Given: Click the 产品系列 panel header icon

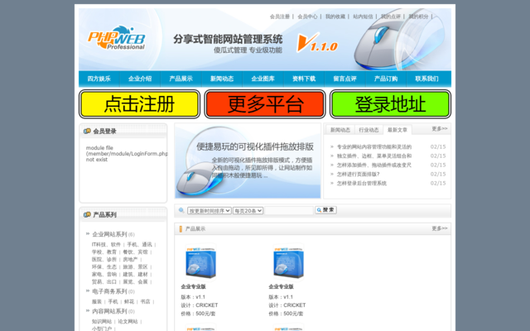Looking at the screenshot, I should [x=87, y=214].
